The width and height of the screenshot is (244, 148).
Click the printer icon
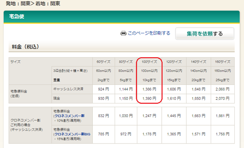[x=123, y=33]
